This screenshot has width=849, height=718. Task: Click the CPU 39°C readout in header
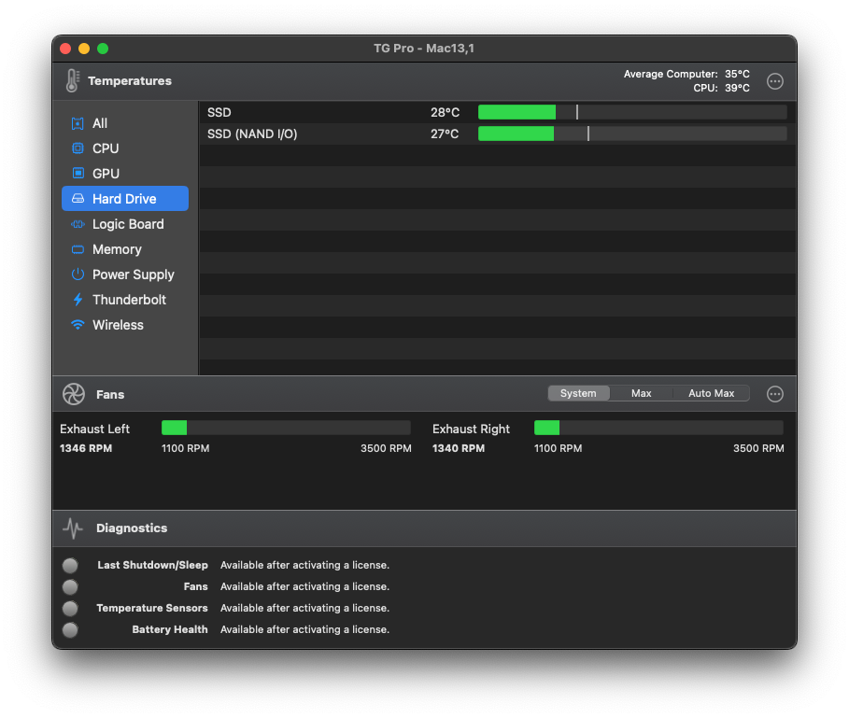pyautogui.click(x=721, y=88)
